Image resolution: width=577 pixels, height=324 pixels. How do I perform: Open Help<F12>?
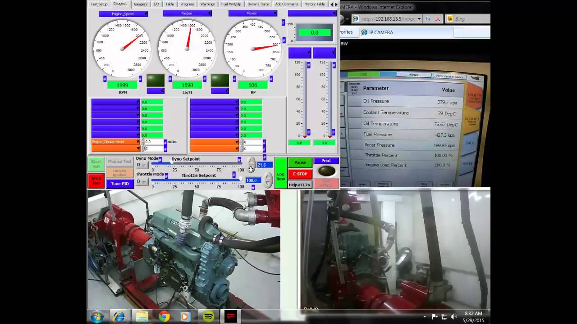click(300, 185)
